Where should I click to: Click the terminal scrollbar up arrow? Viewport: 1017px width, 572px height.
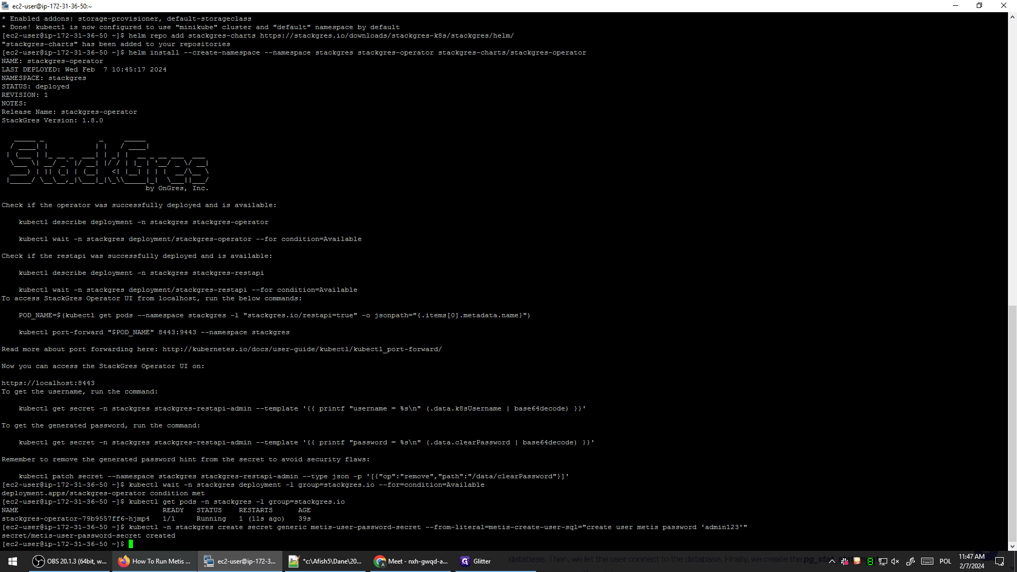[1012, 17]
